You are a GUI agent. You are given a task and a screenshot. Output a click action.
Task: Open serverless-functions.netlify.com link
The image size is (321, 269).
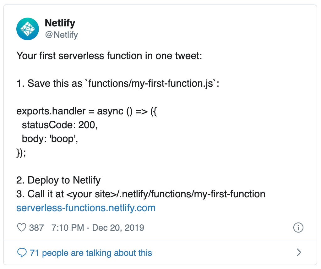click(86, 208)
